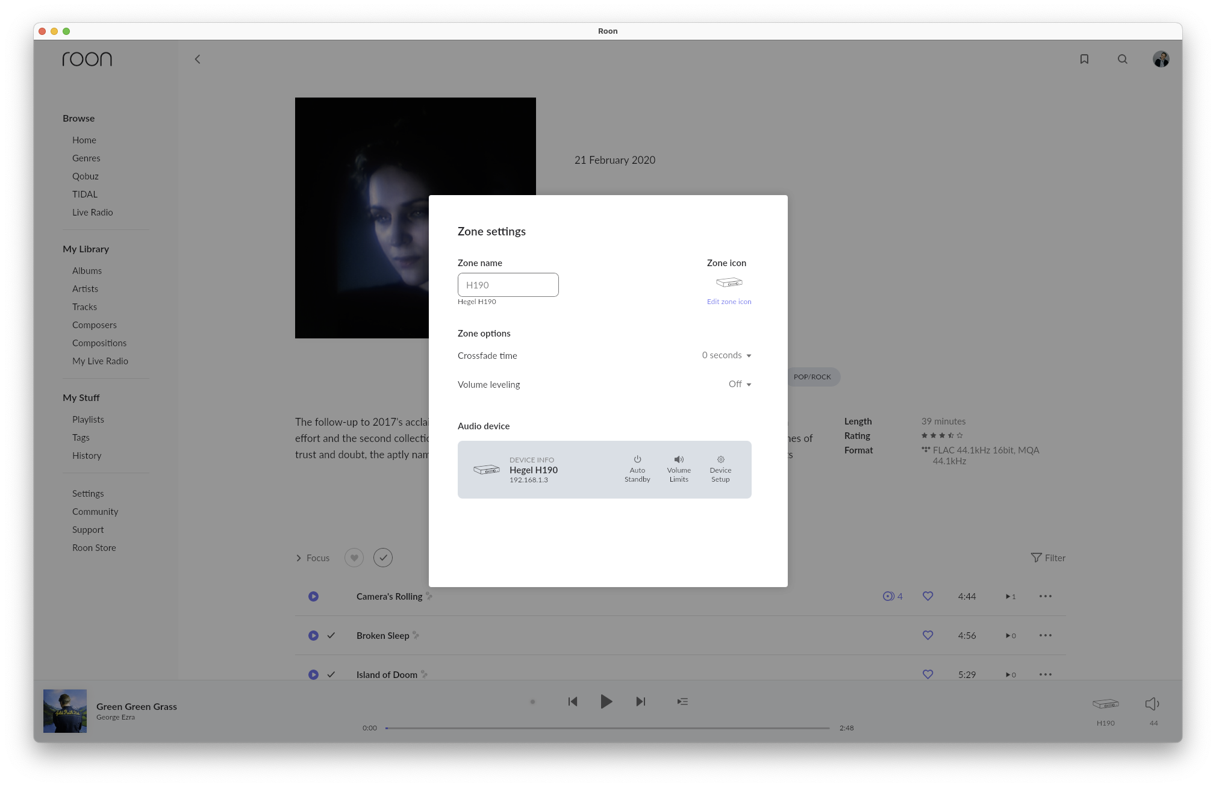Viewport: 1216px width, 787px height.
Task: Toggle the checkmark library filter beside Focus
Action: point(383,558)
